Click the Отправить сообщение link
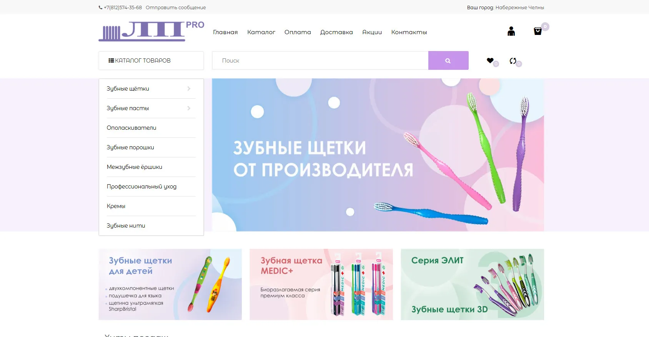 point(176,7)
